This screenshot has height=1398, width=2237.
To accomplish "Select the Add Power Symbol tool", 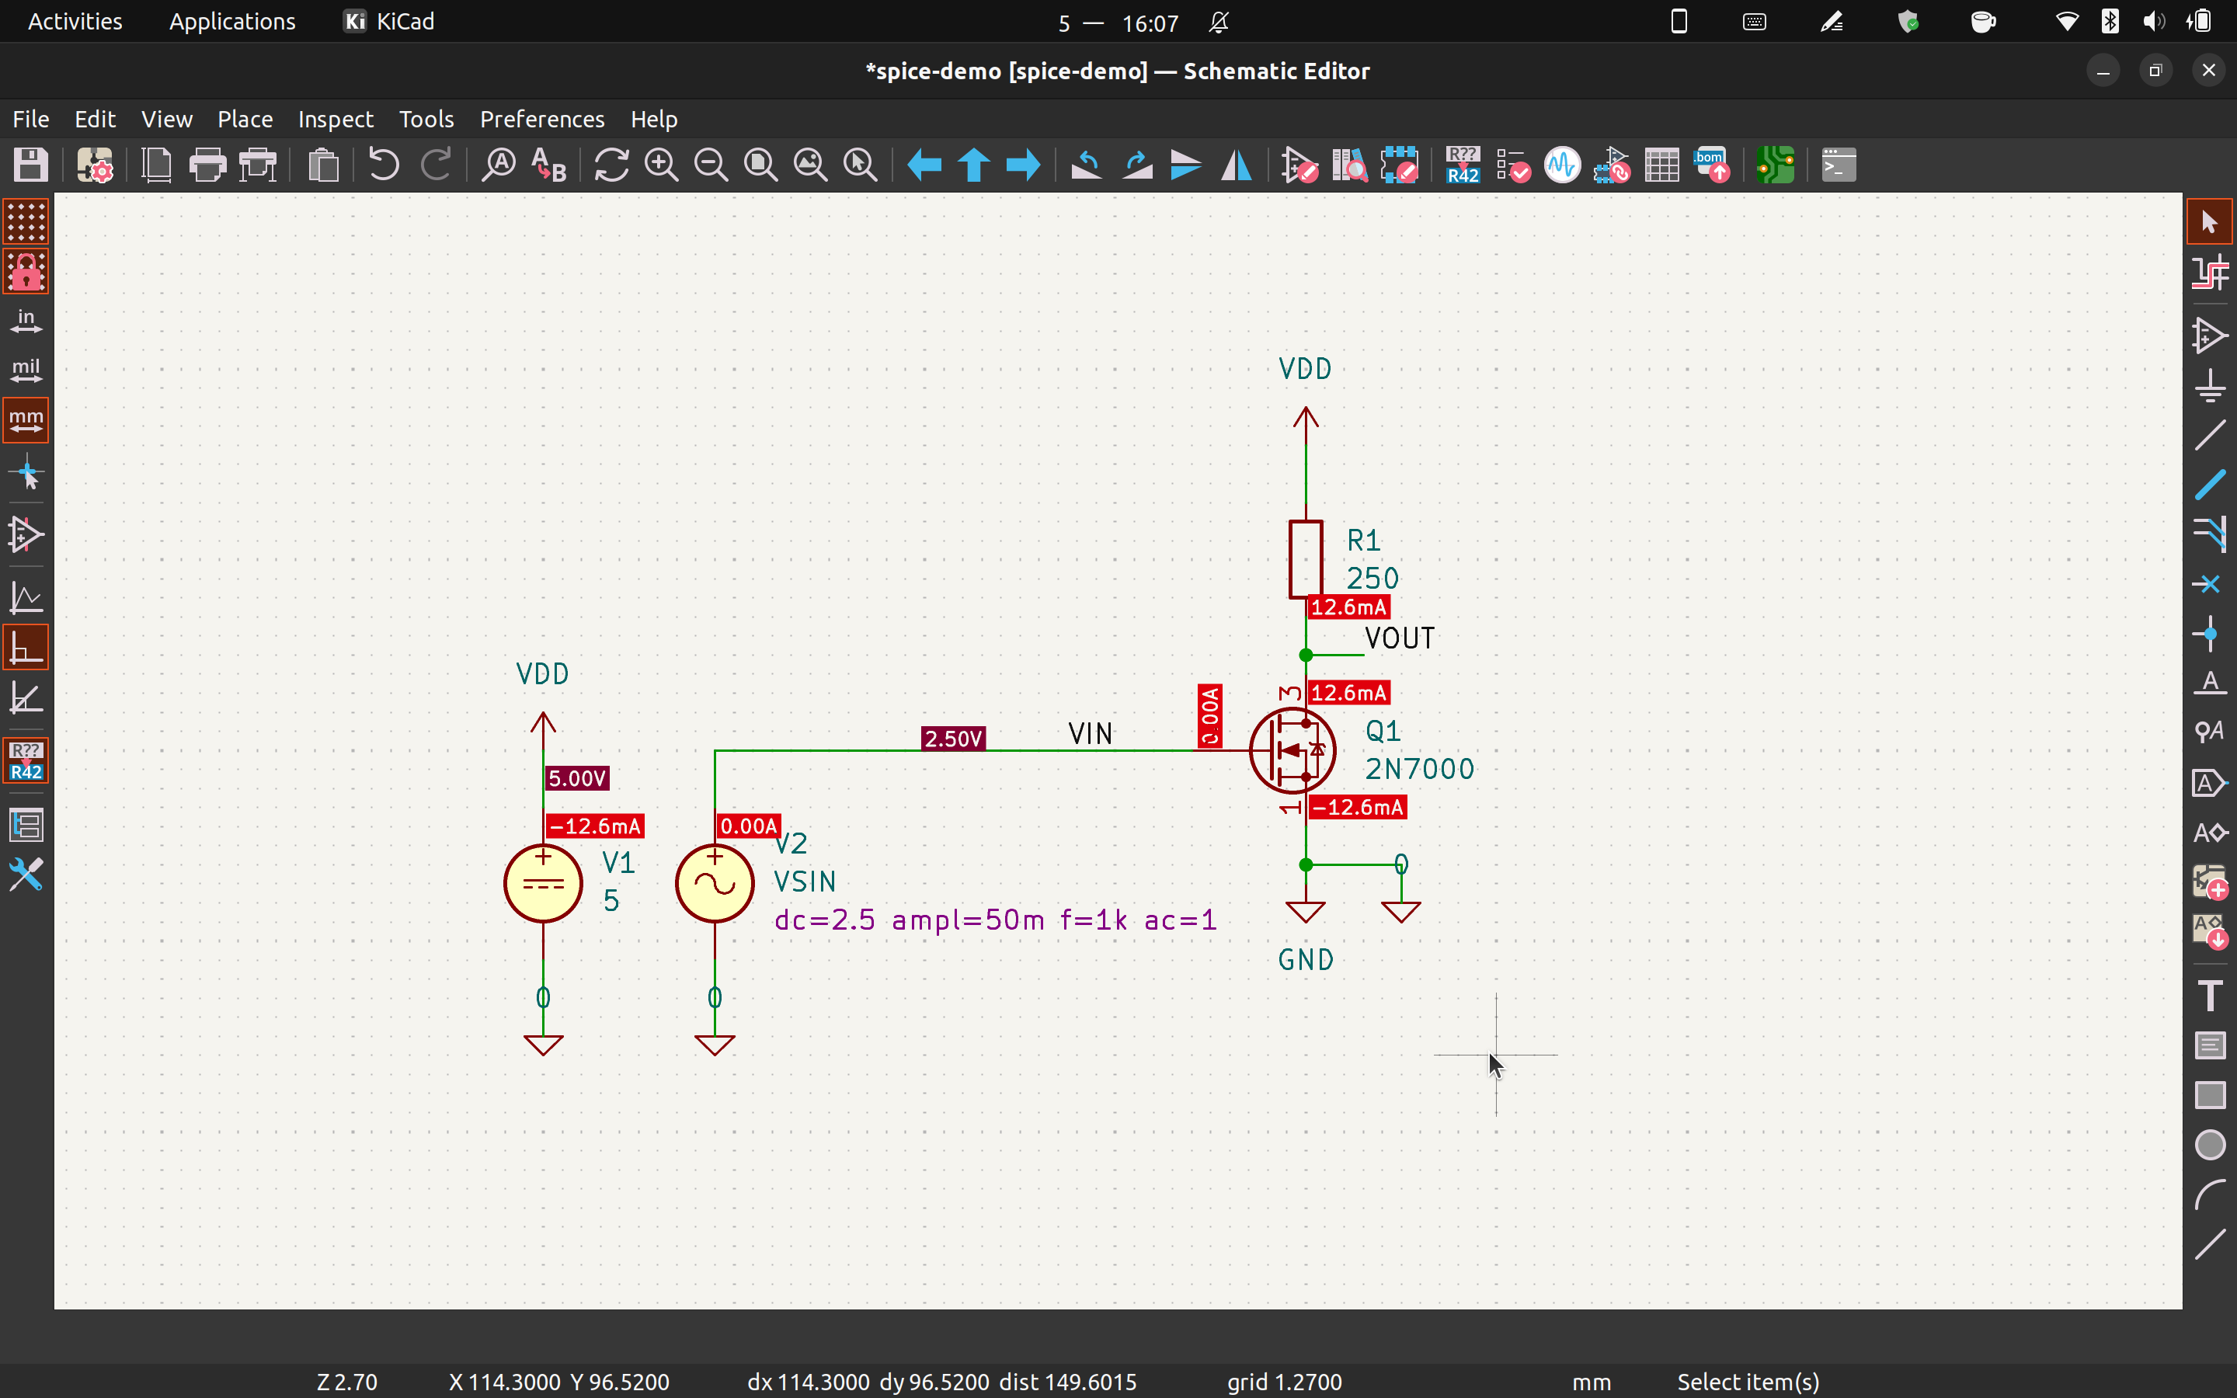I will pyautogui.click(x=2209, y=385).
